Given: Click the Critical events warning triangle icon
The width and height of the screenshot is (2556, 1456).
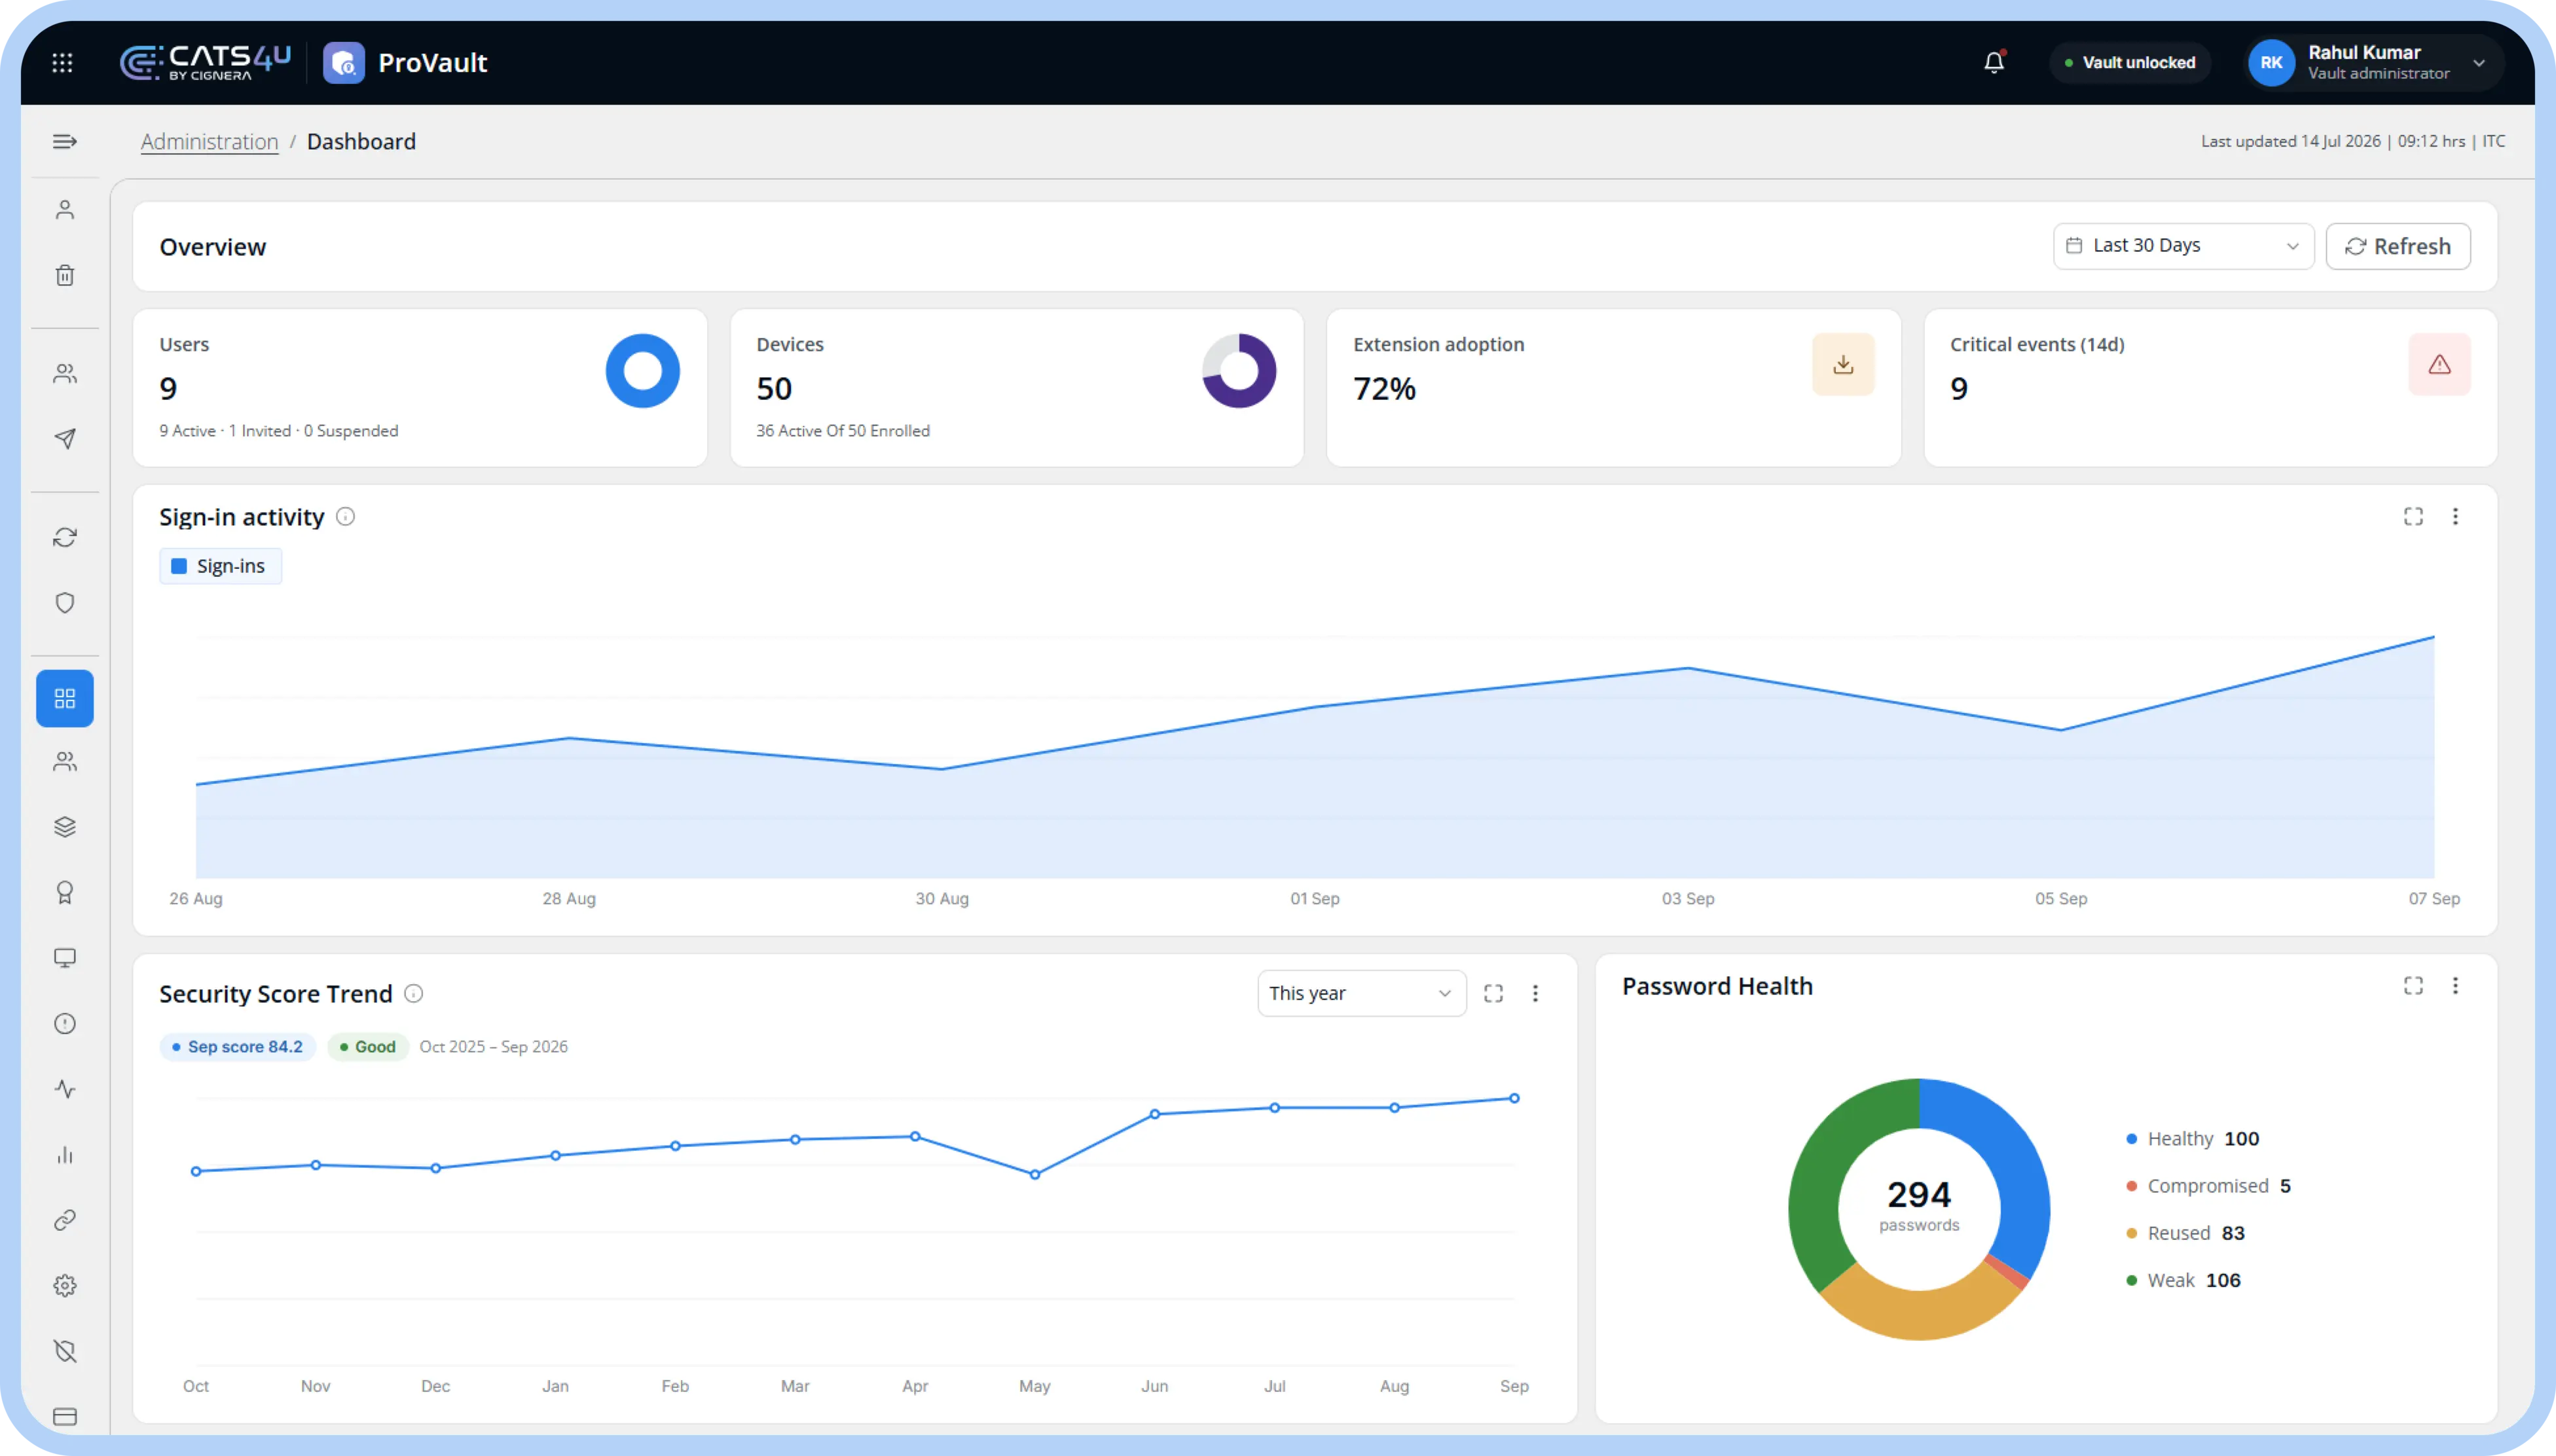Looking at the screenshot, I should (x=2439, y=364).
